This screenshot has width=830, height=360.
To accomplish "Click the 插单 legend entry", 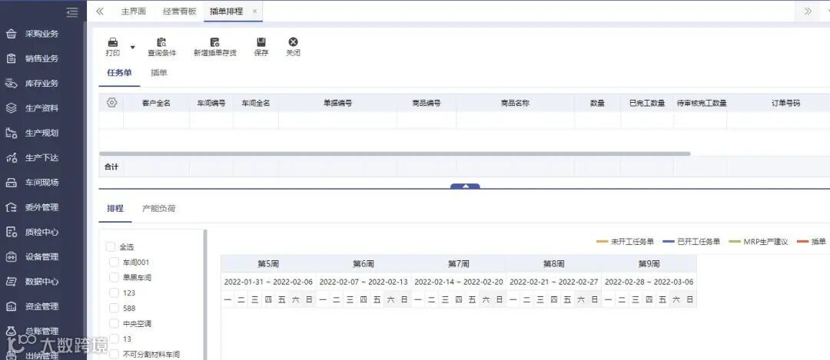I will pyautogui.click(x=811, y=242).
